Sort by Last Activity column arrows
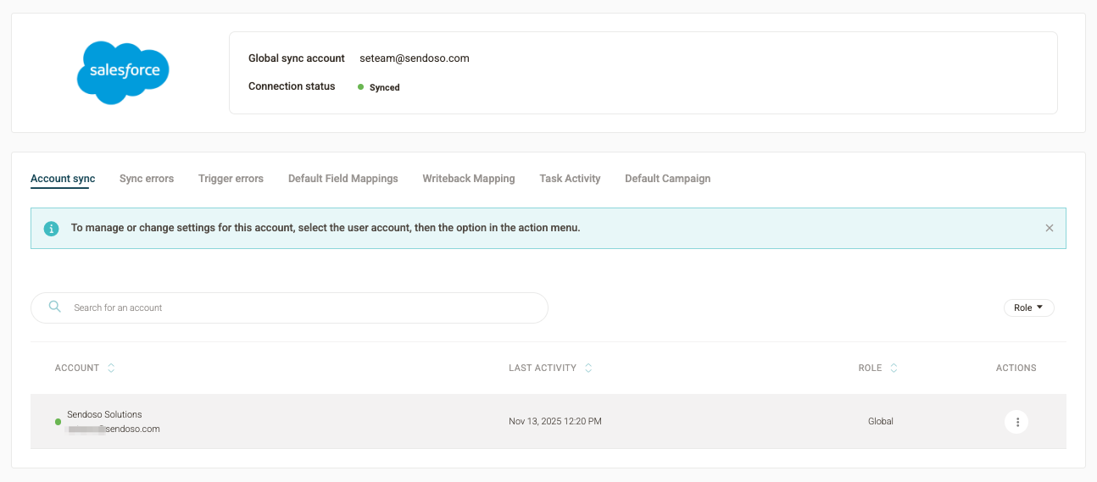This screenshot has width=1097, height=482. point(588,368)
